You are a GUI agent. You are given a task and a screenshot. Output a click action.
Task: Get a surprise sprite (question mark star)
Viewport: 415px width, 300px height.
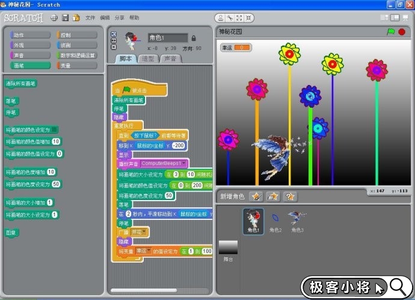tap(290, 196)
